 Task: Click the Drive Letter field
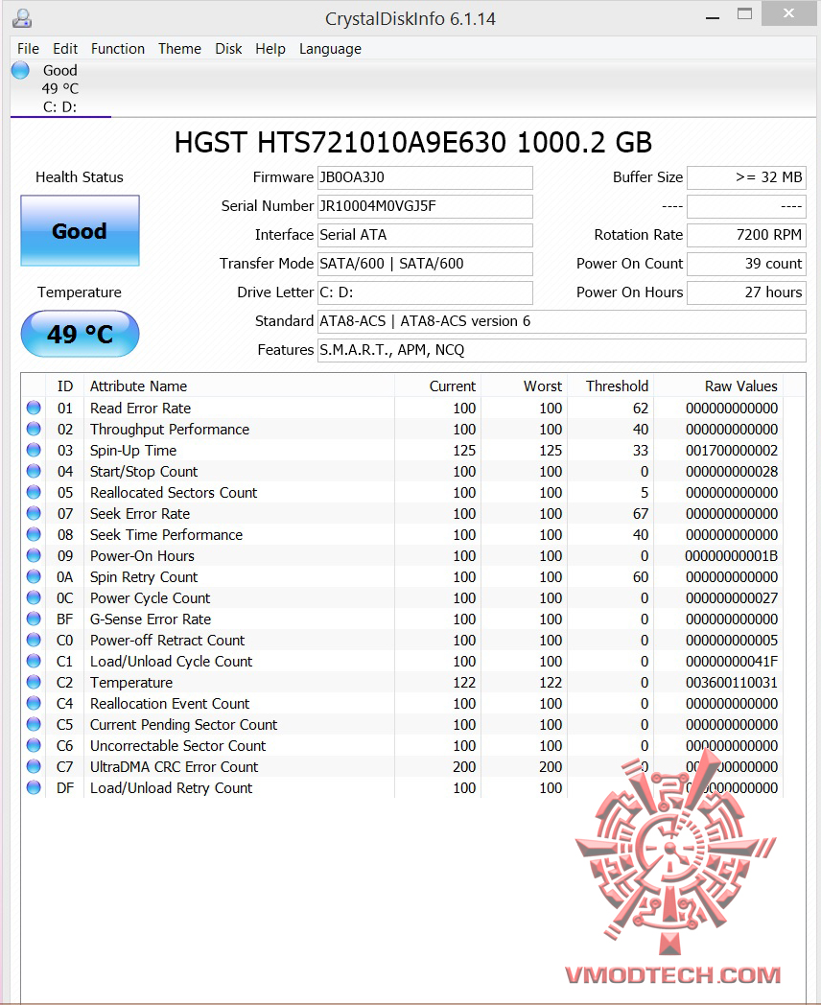(x=425, y=292)
